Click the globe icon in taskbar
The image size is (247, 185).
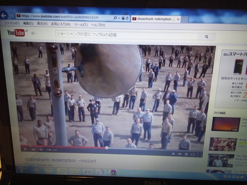(x=101, y=172)
